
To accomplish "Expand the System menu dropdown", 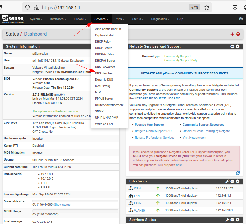I will 36,19.
